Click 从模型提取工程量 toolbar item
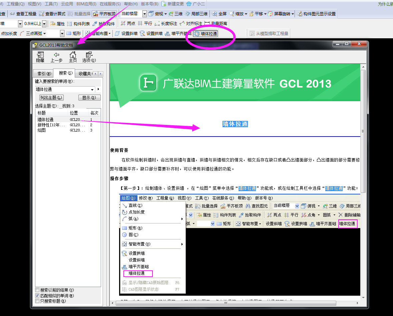 coord(269,34)
